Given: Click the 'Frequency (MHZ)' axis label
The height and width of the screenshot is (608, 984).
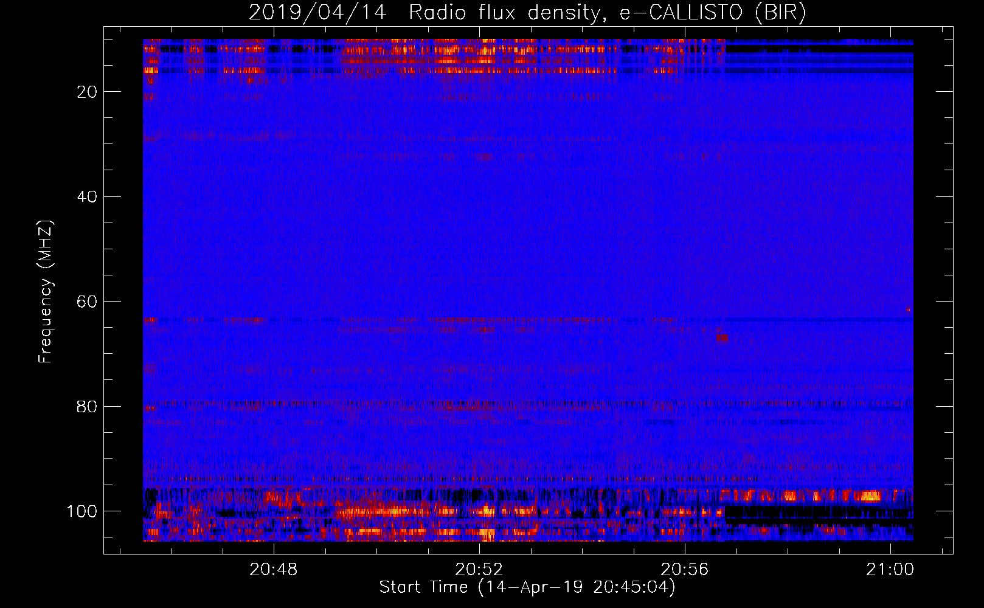Looking at the screenshot, I should (46, 292).
